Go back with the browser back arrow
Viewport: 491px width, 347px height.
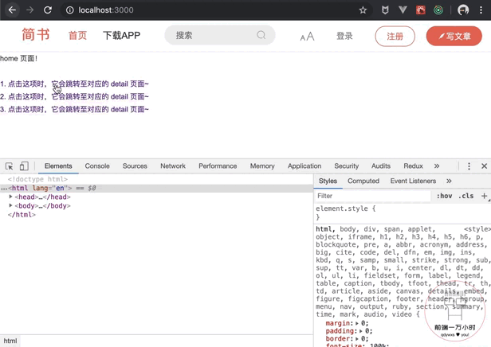tap(12, 10)
